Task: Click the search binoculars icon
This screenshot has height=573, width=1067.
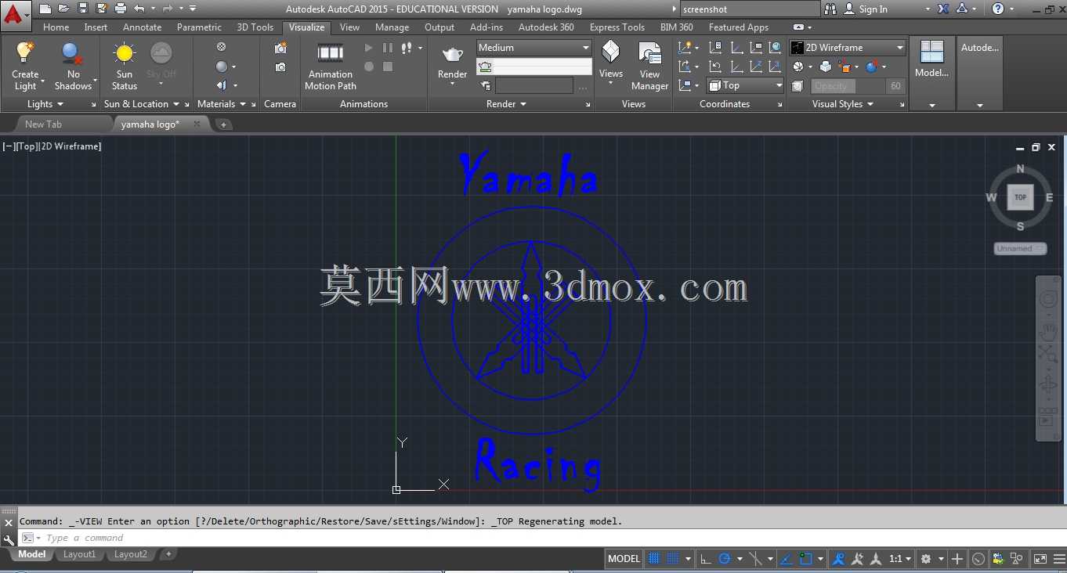Action: (x=830, y=9)
